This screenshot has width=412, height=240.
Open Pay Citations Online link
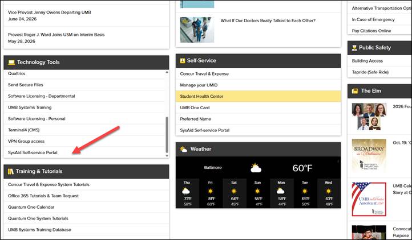[371, 31]
